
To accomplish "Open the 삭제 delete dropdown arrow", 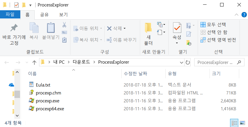I will point(125,28).
